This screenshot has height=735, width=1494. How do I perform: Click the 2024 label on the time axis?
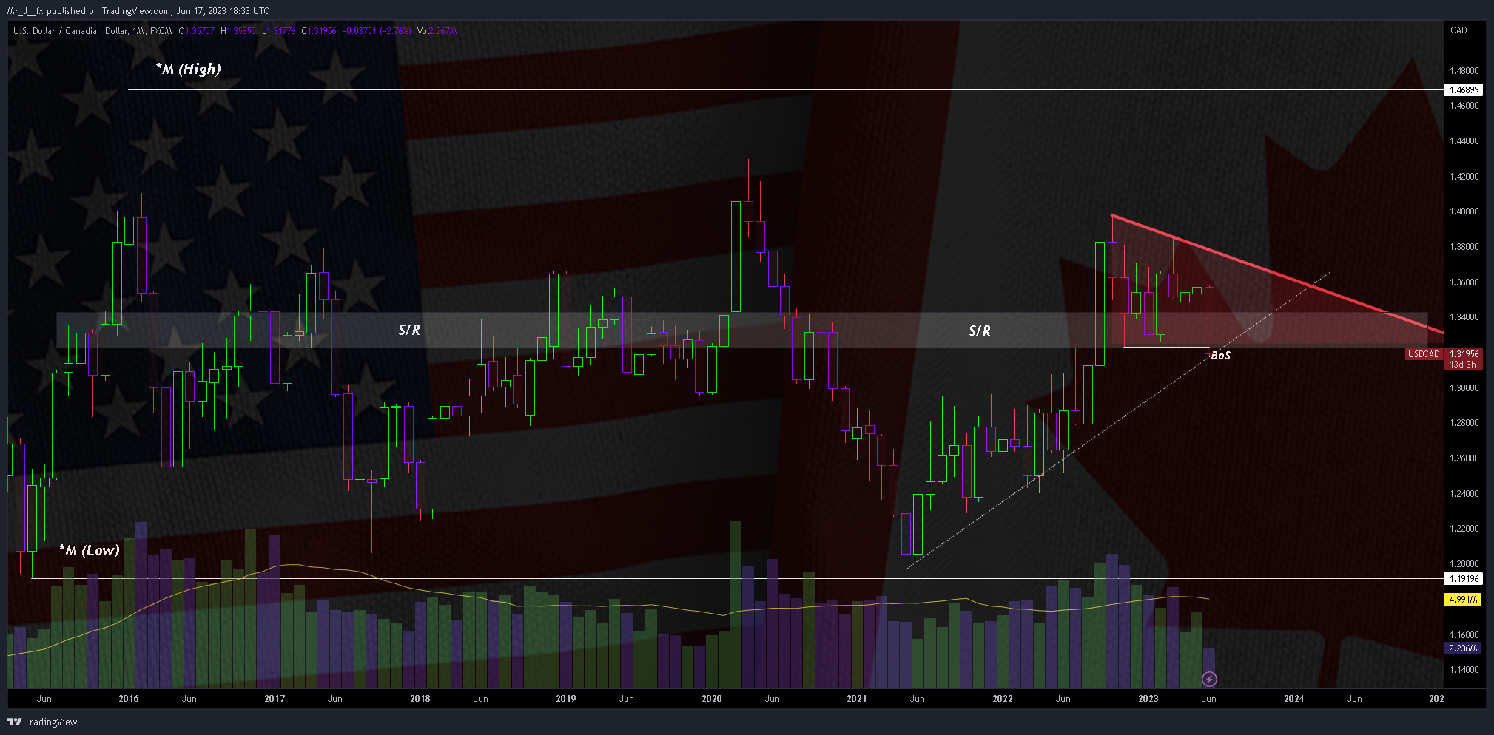coord(1294,699)
